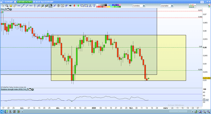Click the zoom out magnifier bottom right
The width and height of the screenshot is (211, 114).
click(x=204, y=112)
